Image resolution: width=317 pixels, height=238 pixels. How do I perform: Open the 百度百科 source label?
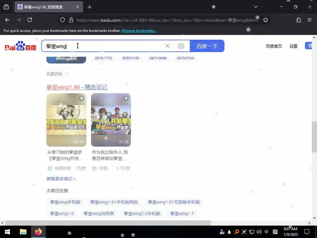coord(54,74)
